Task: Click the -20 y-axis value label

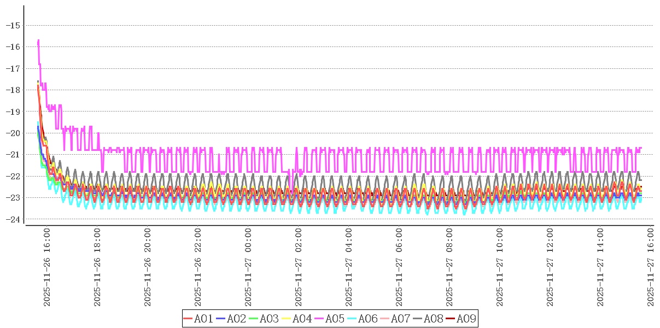Action: (13, 133)
